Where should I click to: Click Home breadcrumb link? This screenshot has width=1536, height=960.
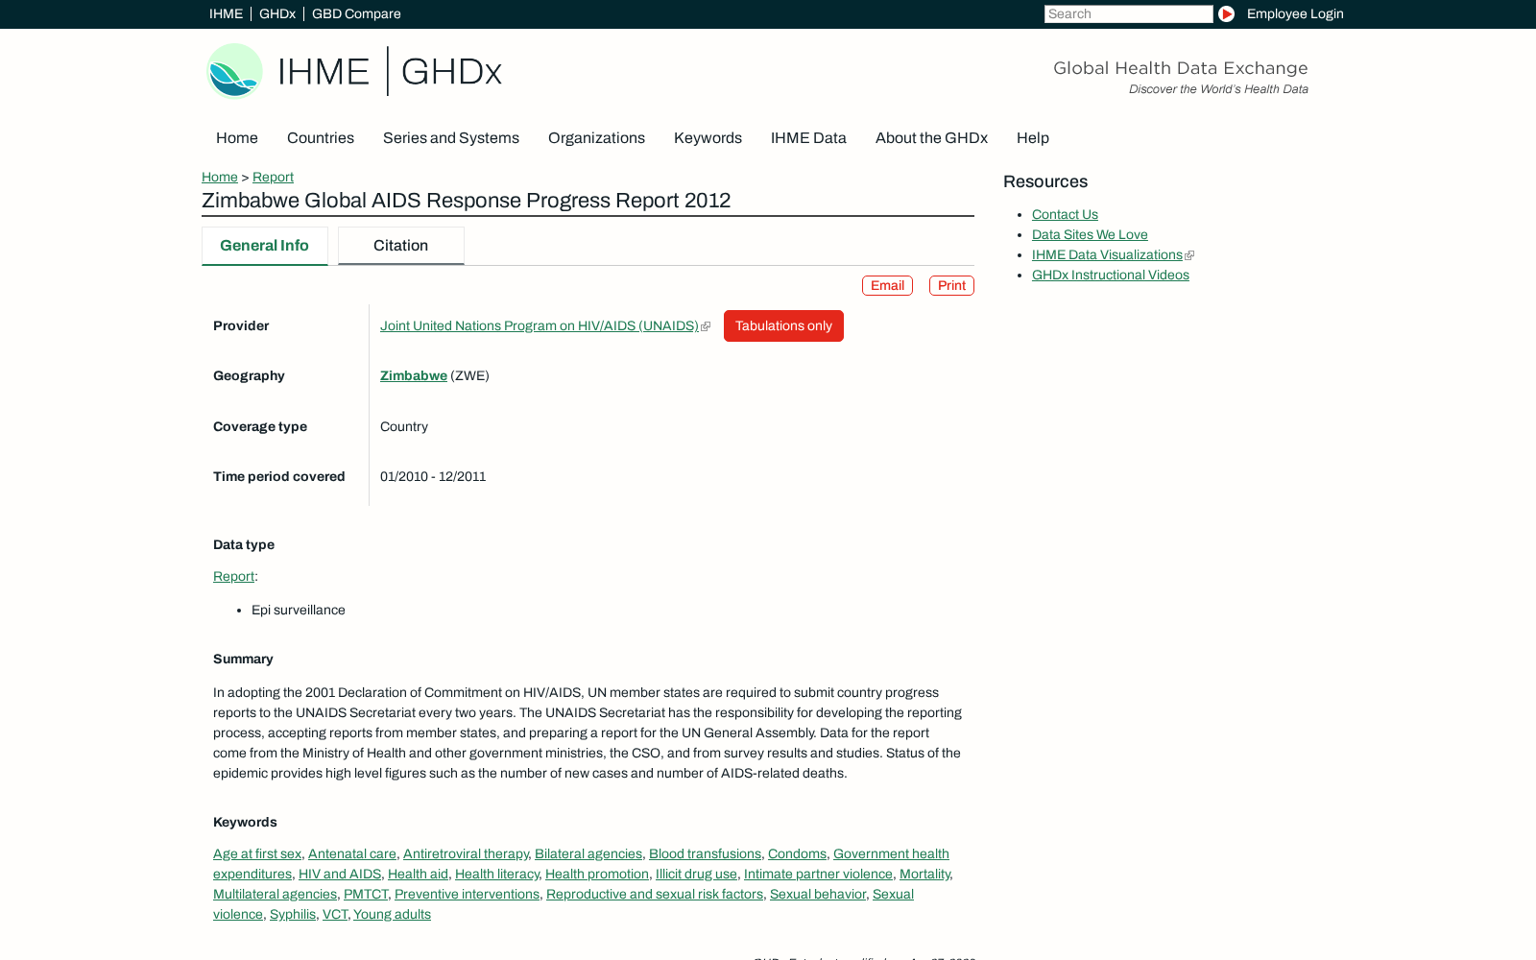(x=220, y=177)
